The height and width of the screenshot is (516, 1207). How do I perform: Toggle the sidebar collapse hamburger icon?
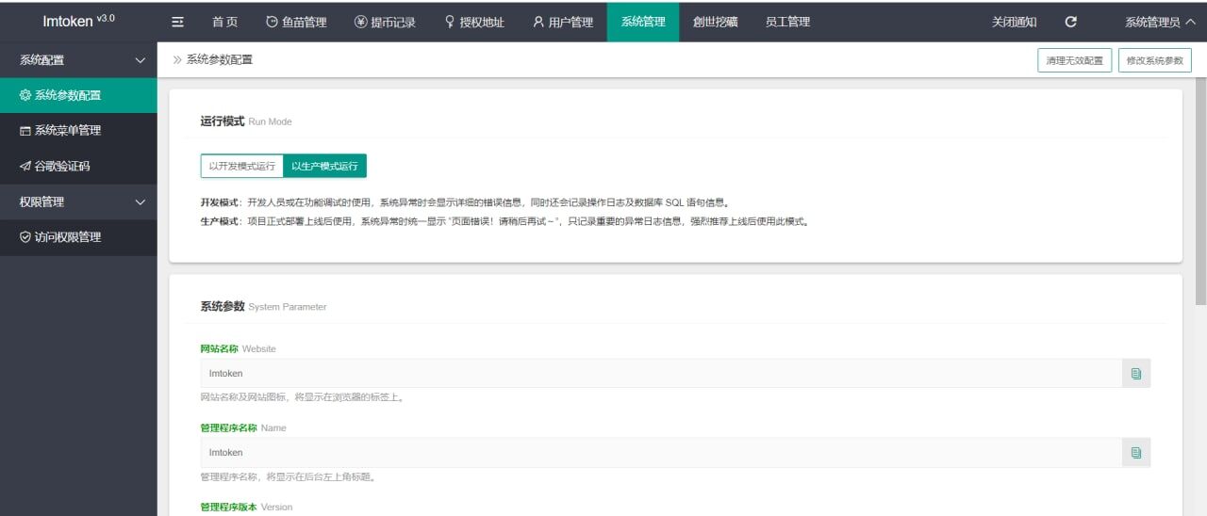click(x=177, y=22)
